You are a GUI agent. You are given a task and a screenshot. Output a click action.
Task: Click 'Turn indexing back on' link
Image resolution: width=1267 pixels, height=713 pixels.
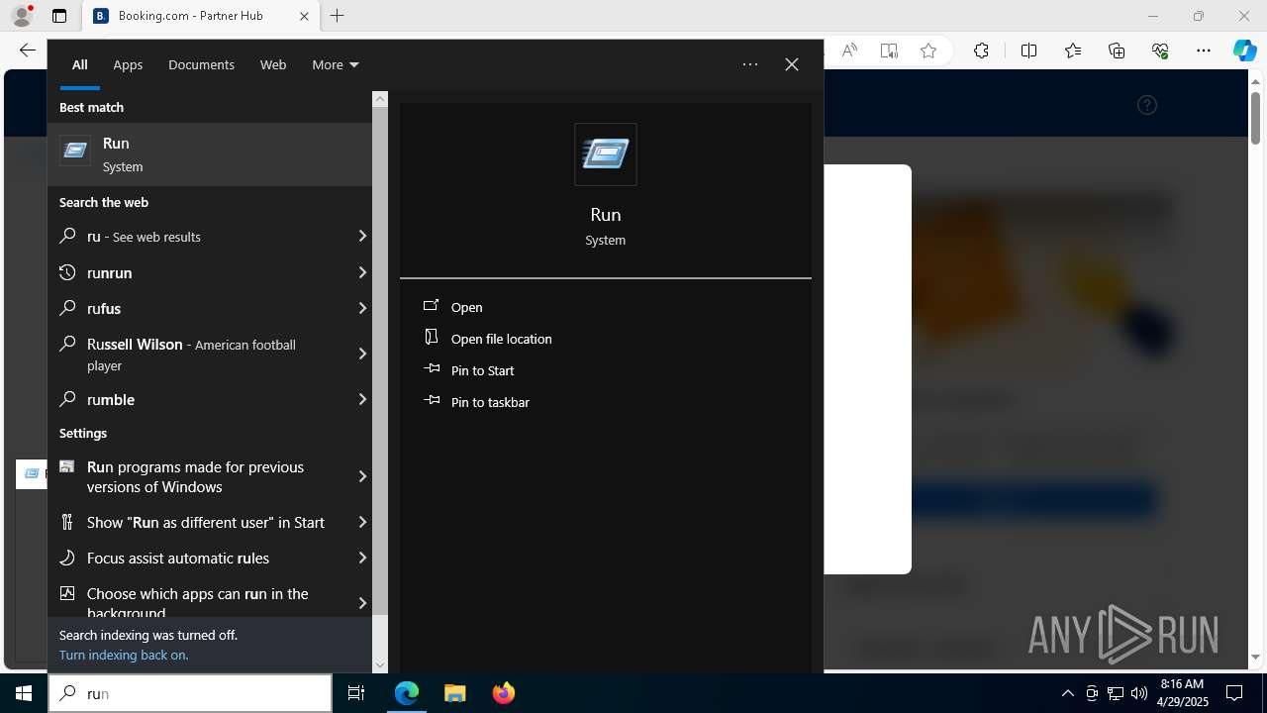[124, 655]
